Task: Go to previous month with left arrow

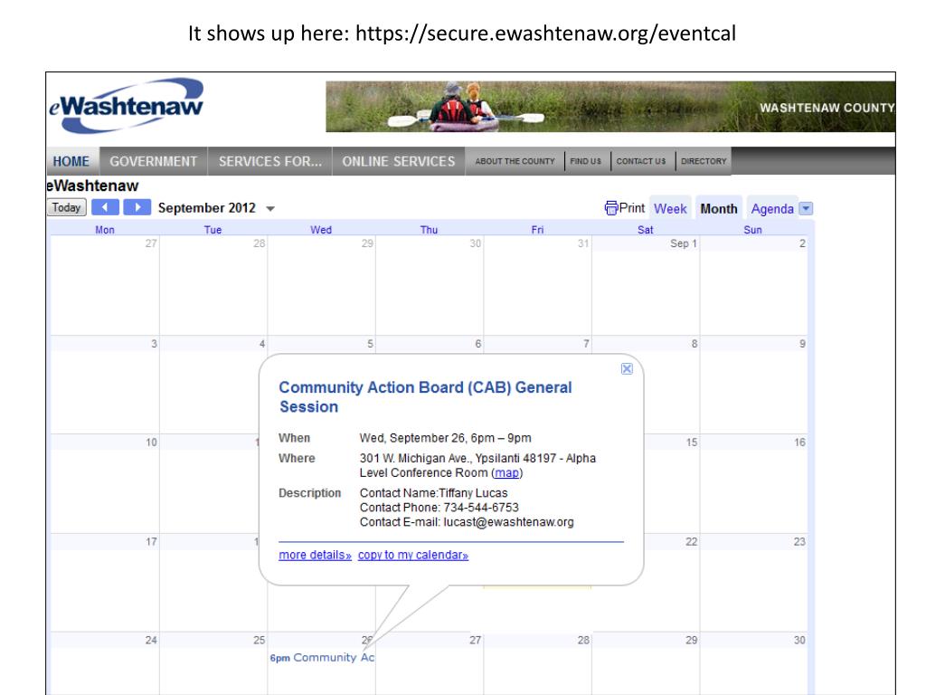Action: pyautogui.click(x=105, y=207)
